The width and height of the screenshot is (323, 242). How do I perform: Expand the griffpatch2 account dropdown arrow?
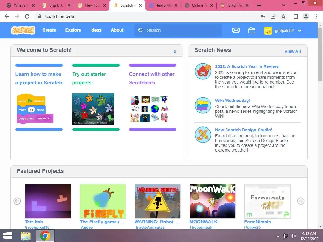pos(300,31)
